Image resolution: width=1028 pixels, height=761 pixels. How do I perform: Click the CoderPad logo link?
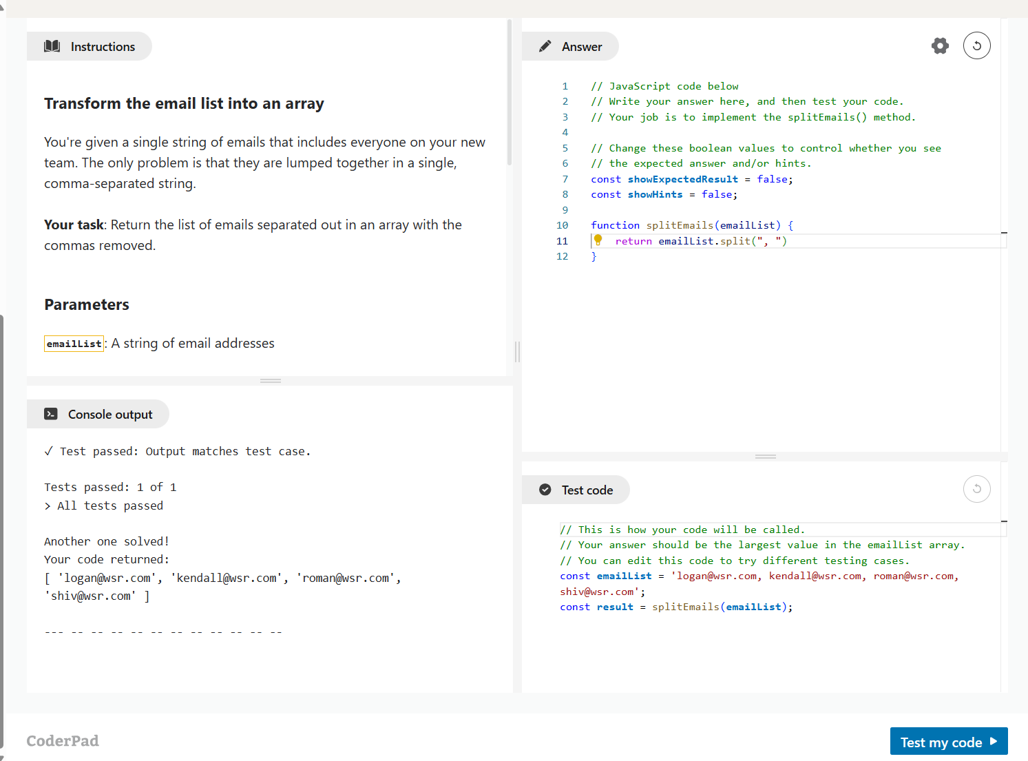63,741
